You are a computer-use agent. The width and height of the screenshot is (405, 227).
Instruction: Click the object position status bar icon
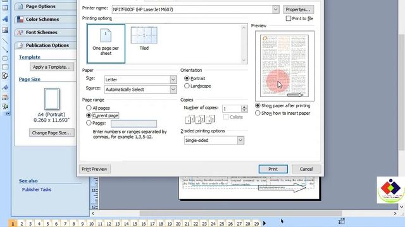[x=342, y=221]
